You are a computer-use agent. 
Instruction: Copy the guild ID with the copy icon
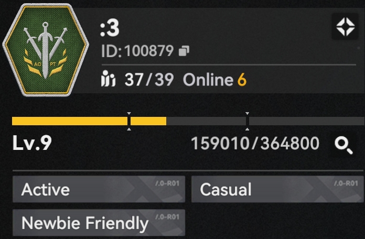point(184,51)
